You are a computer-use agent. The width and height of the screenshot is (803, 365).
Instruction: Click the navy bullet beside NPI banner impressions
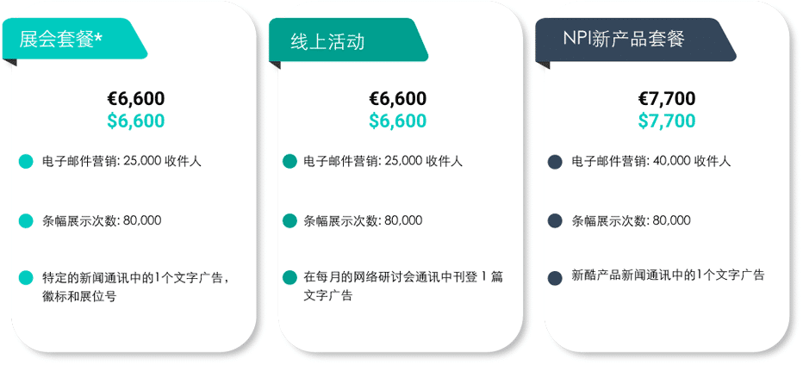point(555,221)
